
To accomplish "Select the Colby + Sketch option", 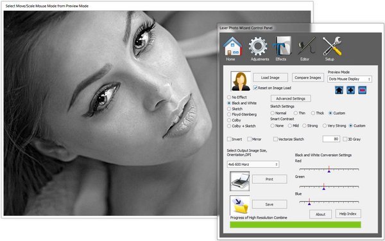I will [x=241, y=126].
